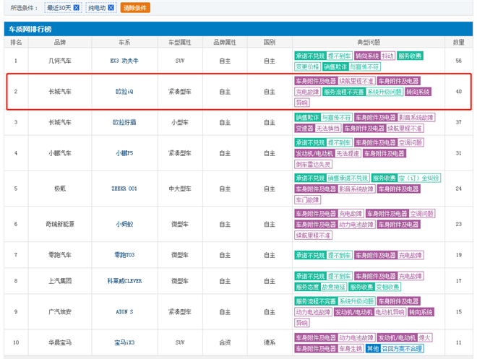Select the 倒车雷达失灵 issue tag
477x359 pixels.
tap(313, 165)
